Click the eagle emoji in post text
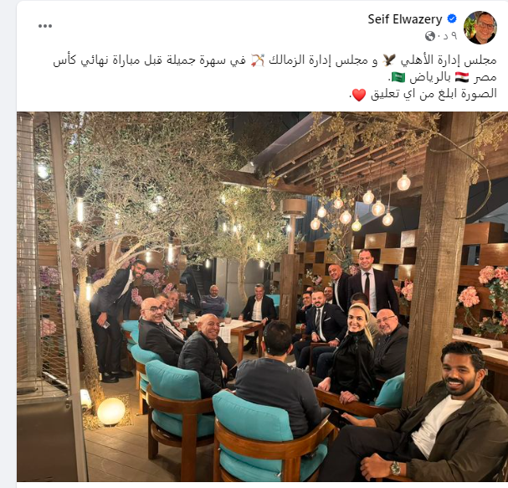 coord(389,60)
